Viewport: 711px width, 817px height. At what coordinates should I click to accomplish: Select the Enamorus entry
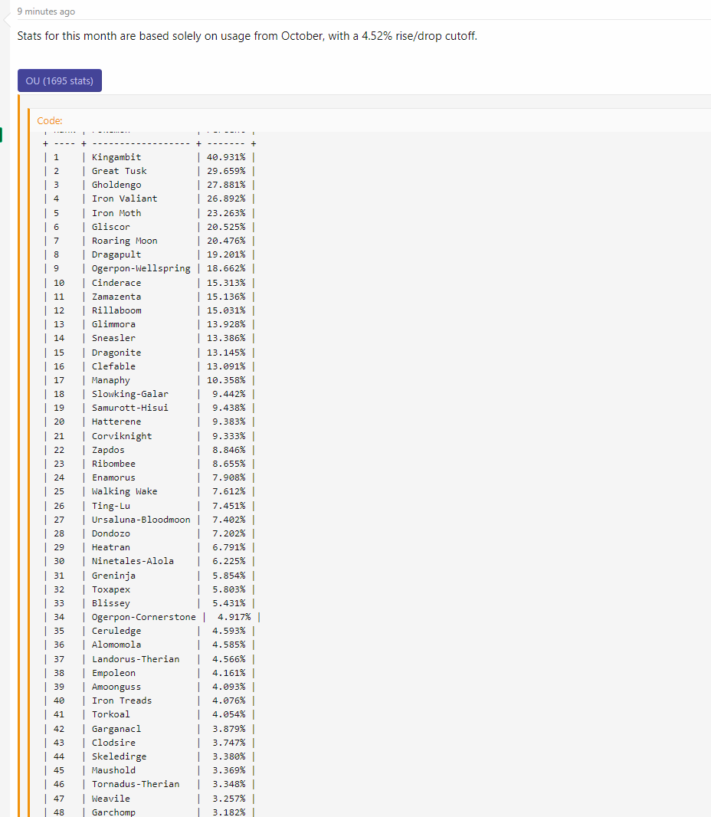tap(113, 477)
